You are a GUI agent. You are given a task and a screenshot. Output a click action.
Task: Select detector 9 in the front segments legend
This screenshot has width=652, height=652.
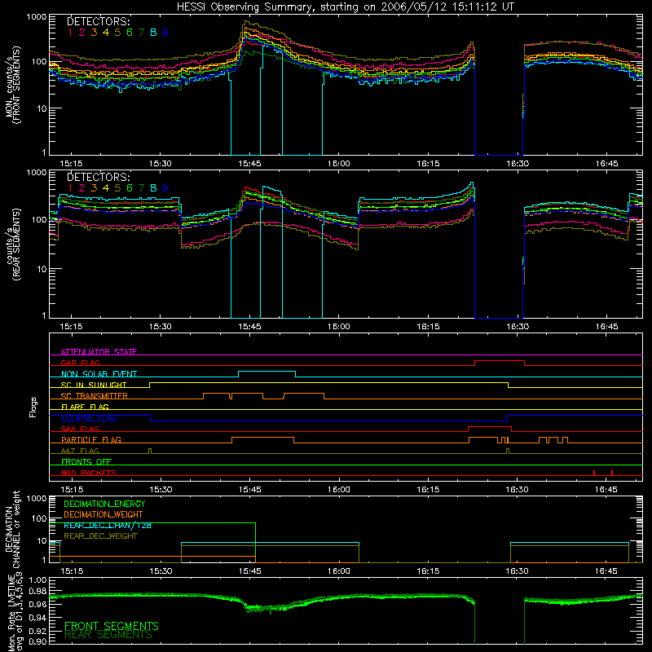pos(165,33)
